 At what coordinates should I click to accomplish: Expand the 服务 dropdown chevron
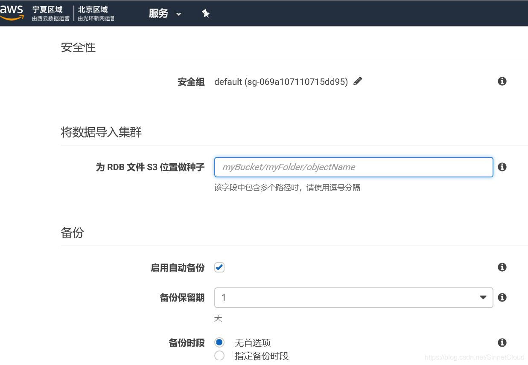coord(179,14)
